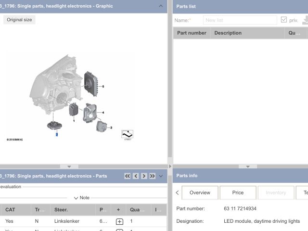Collapse the Parts panel using header chevron
The image size is (308, 231).
(161, 176)
